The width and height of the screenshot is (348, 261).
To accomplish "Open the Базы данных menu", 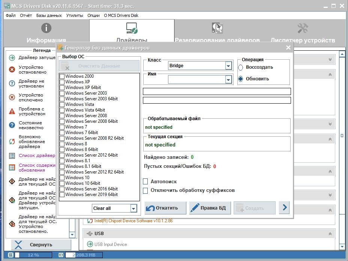I will (x=49, y=15).
